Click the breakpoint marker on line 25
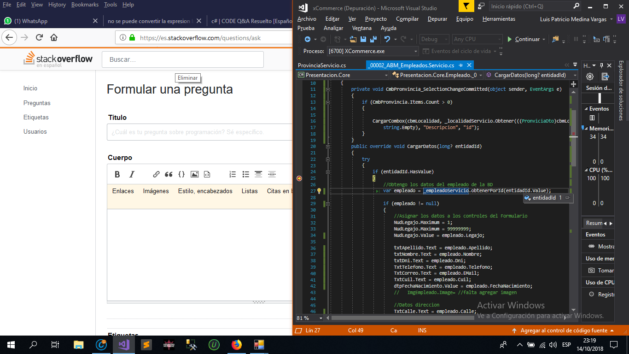Viewport: 629px width, 354px height. [299, 178]
